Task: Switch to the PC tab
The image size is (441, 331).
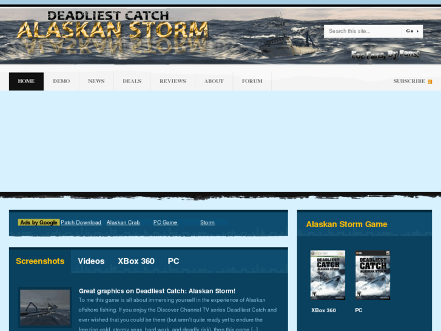Action: coord(173,261)
